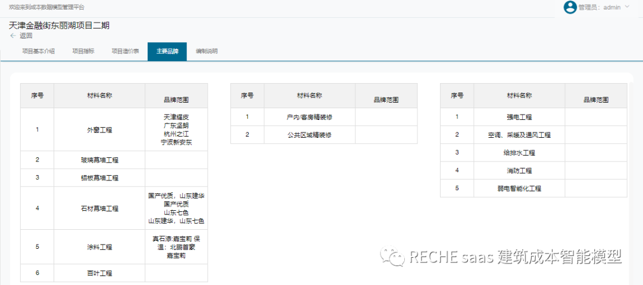Select the 主要品牌 tab
Viewport: 643px width, 285px height.
(167, 51)
